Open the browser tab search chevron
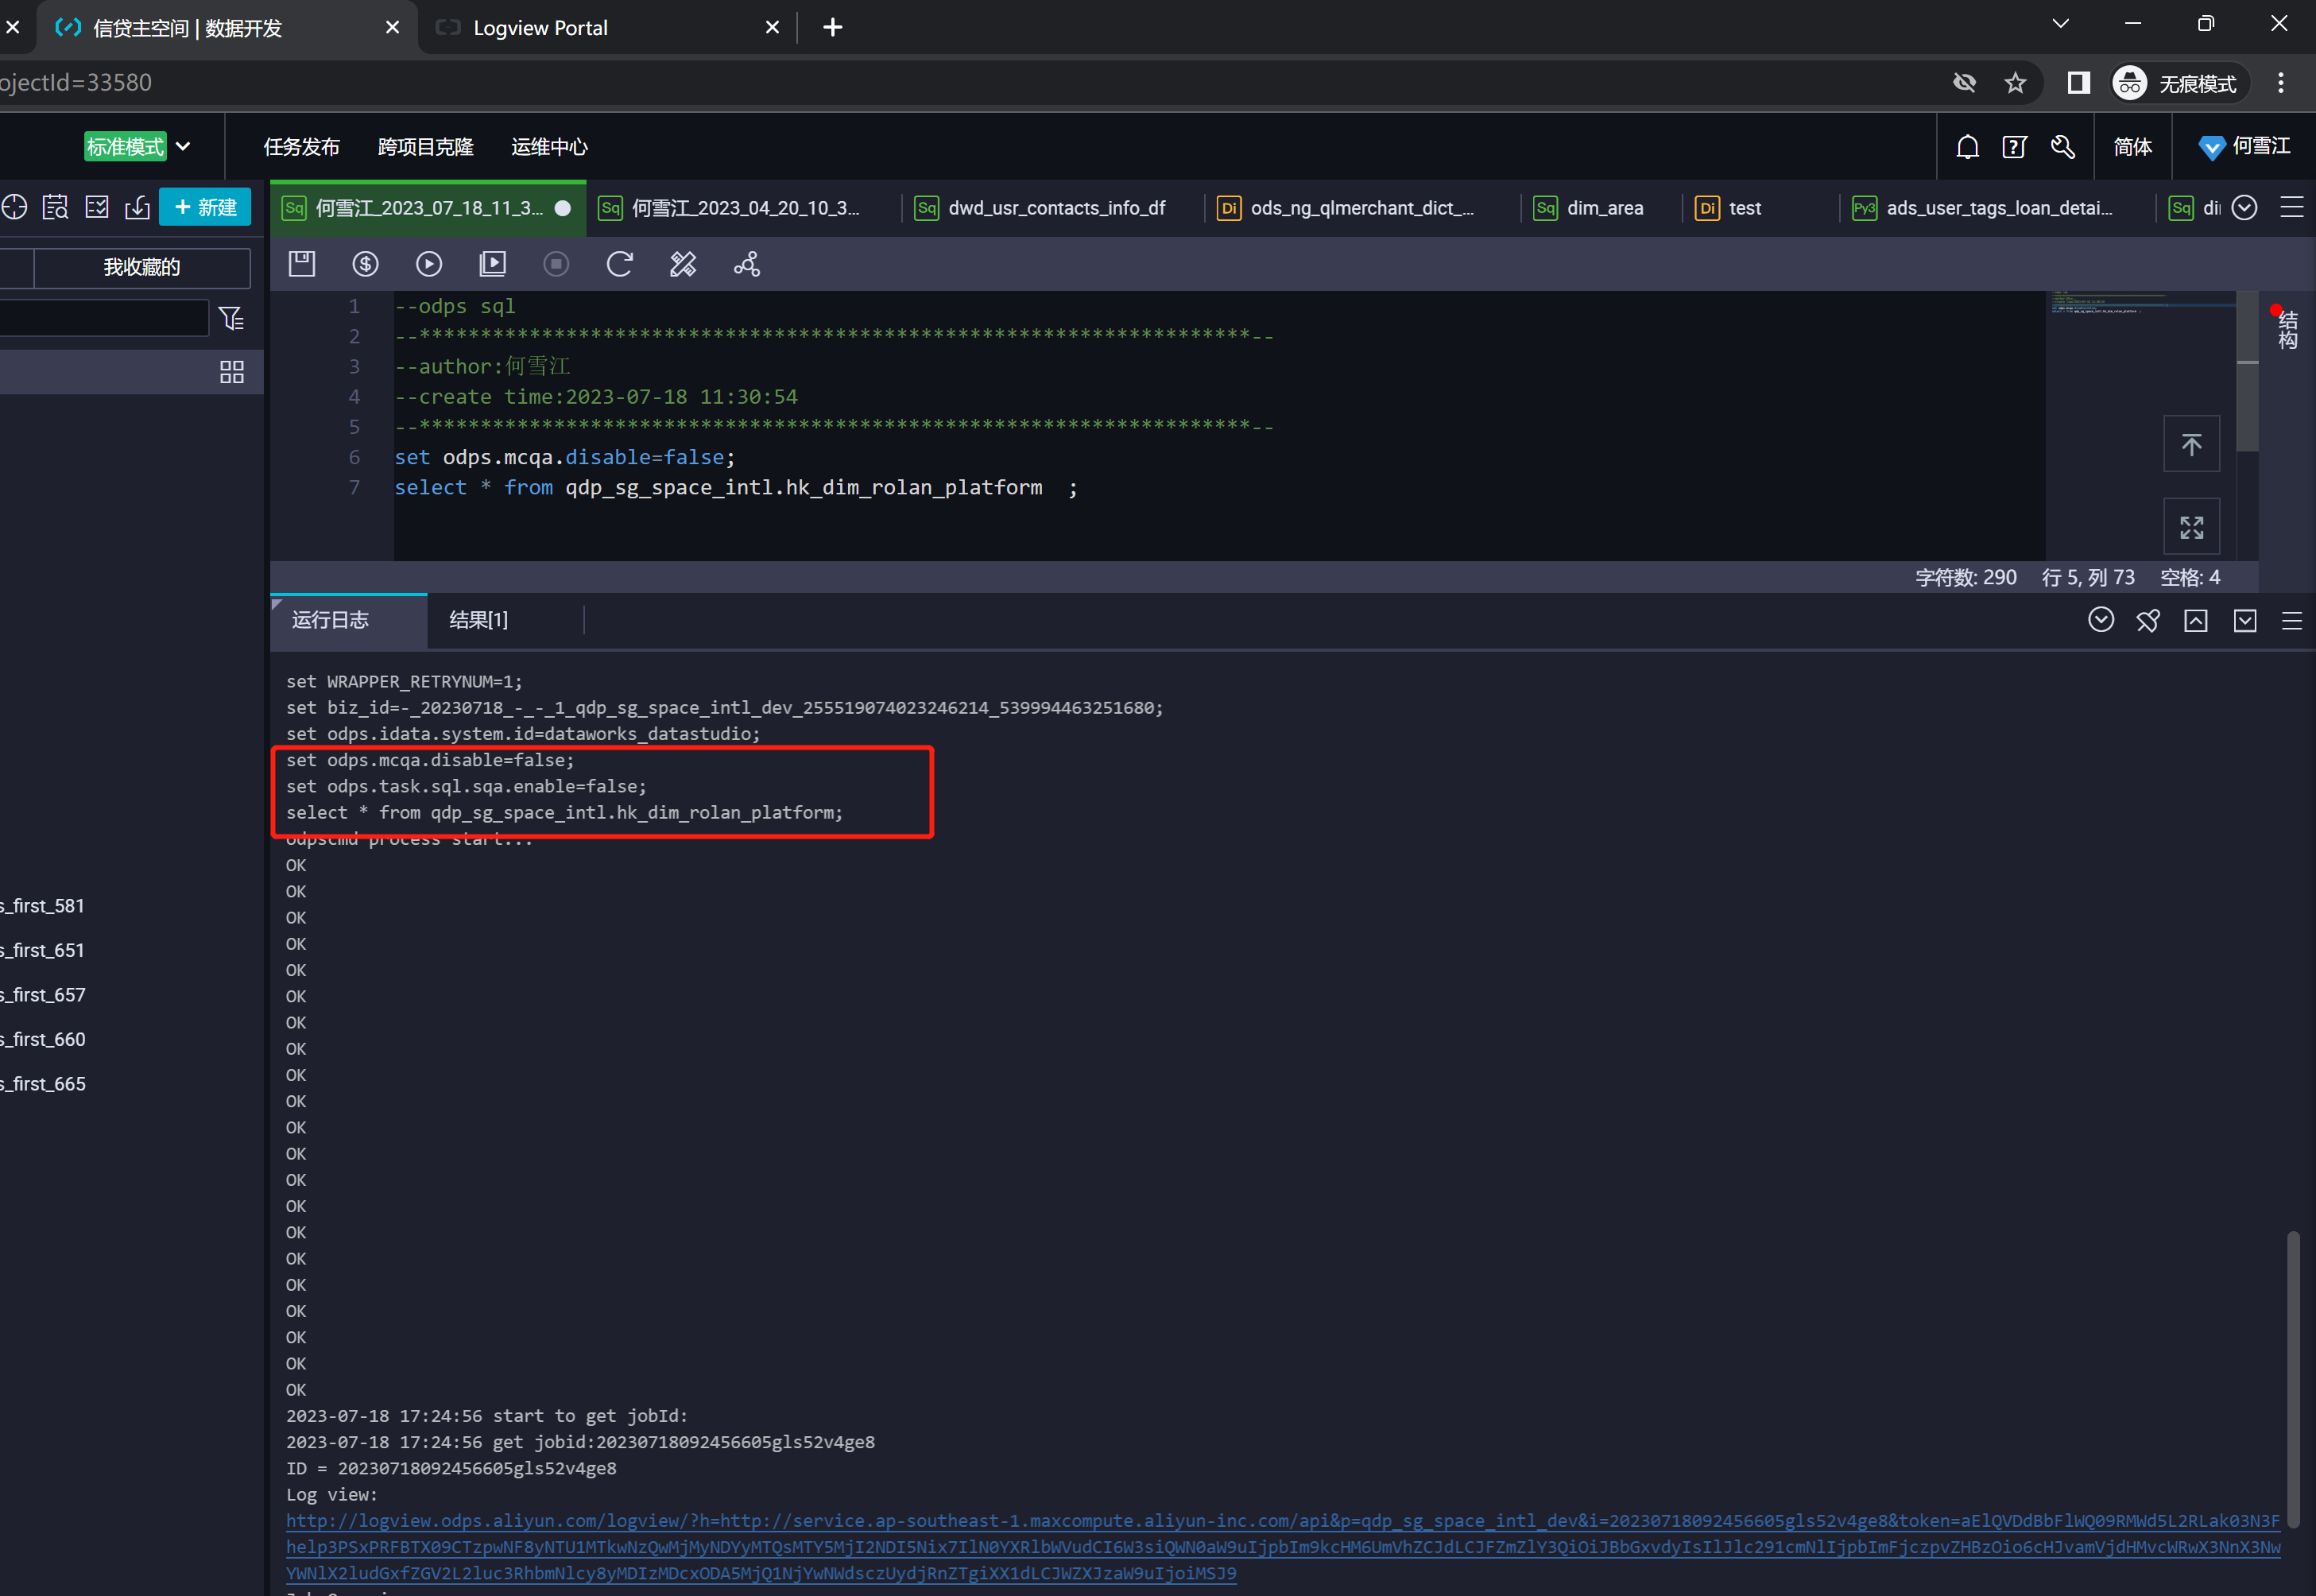The width and height of the screenshot is (2316, 1596). (2061, 25)
